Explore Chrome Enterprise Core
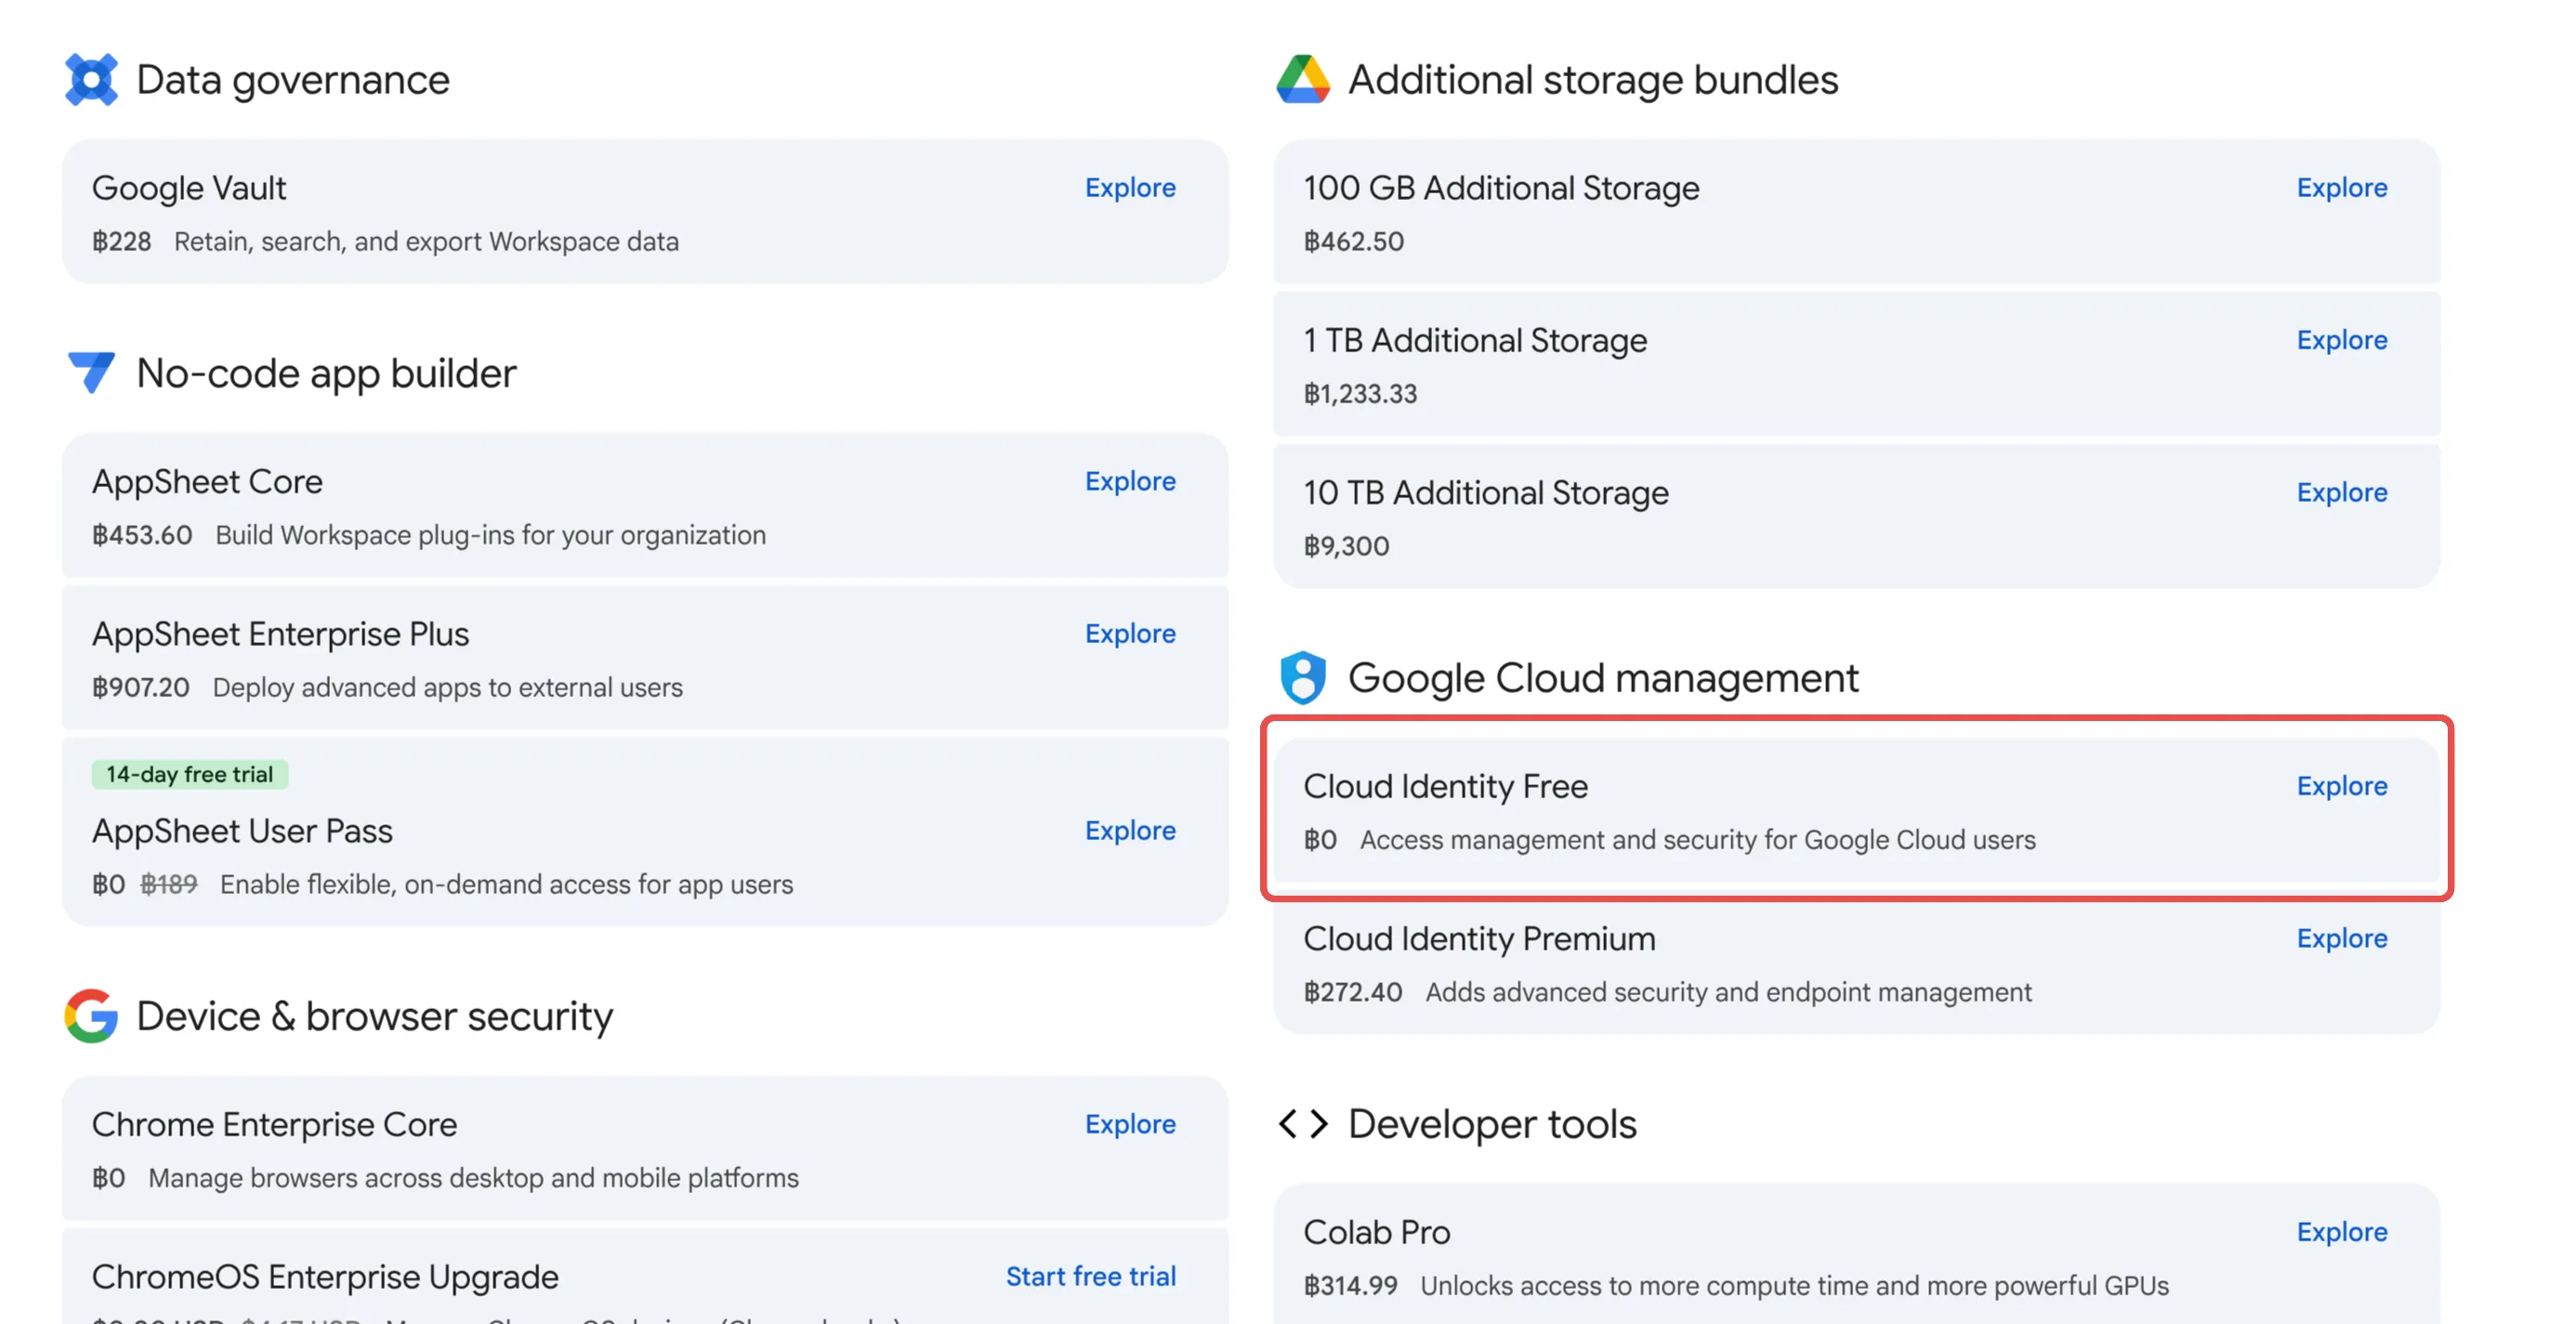The width and height of the screenshot is (2576, 1324). coord(1130,1123)
